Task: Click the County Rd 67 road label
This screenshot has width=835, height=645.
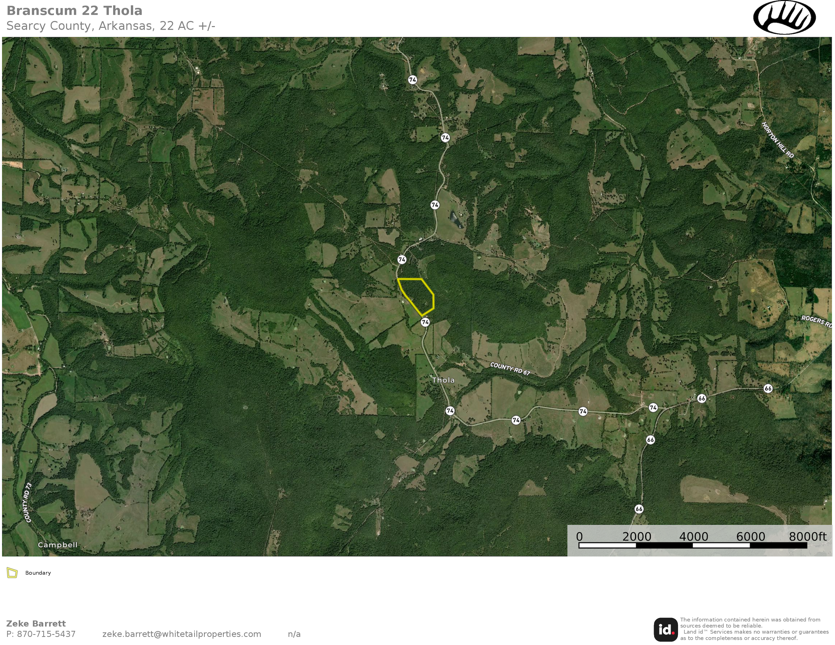Action: coord(510,369)
